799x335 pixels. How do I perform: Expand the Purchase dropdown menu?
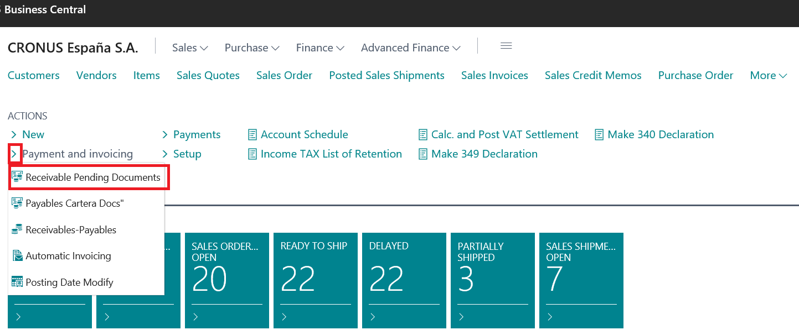(252, 48)
